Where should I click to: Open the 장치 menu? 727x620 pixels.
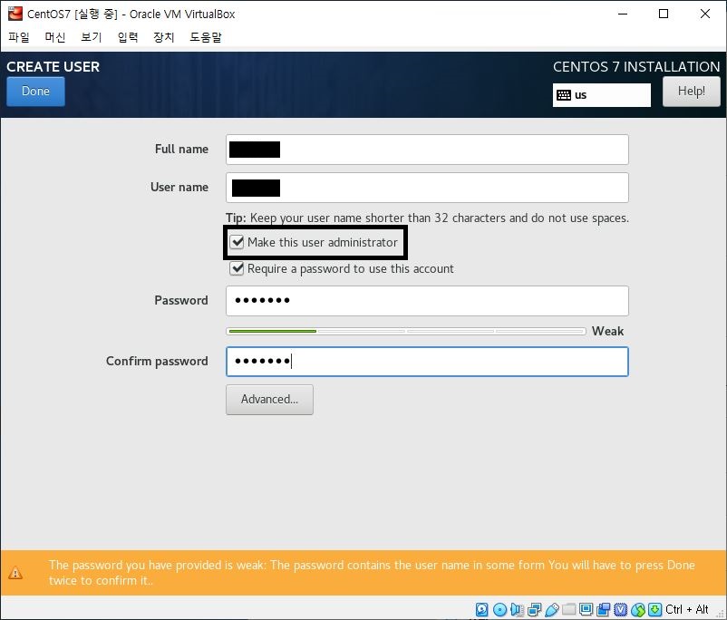[164, 37]
